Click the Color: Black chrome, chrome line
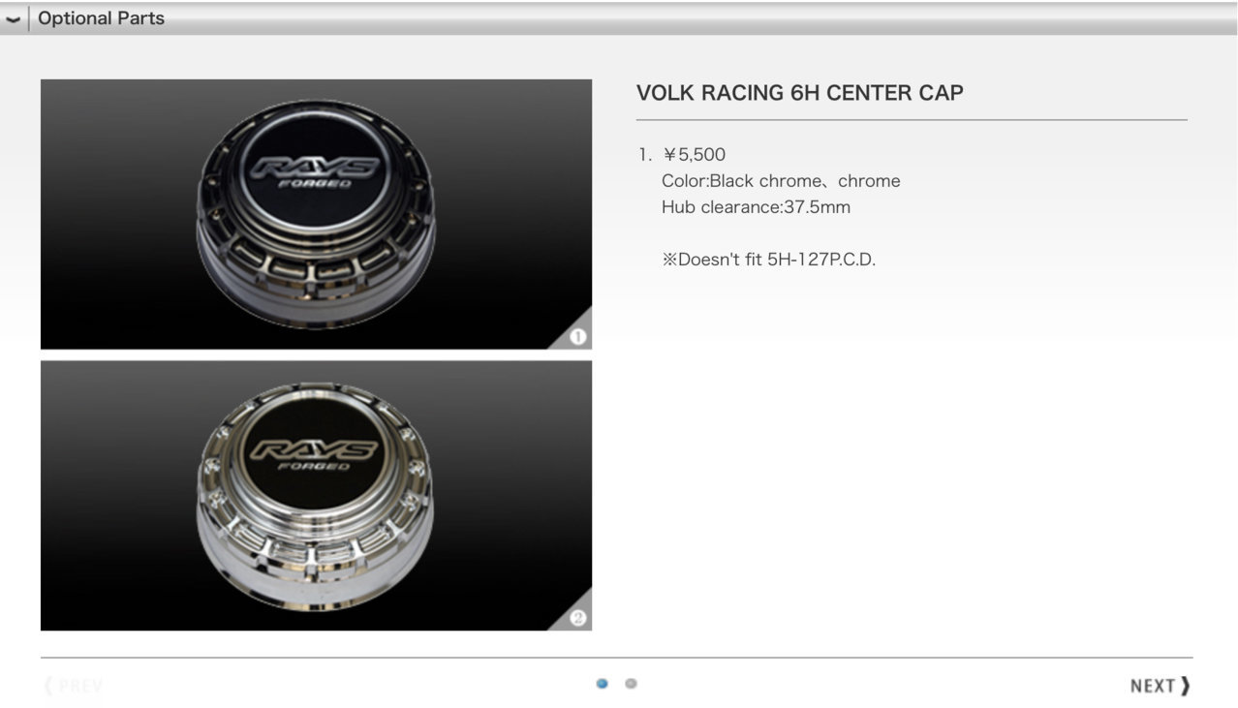This screenshot has width=1238, height=708. (781, 181)
